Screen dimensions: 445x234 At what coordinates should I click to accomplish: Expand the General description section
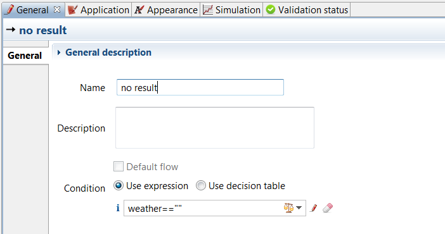(59, 52)
